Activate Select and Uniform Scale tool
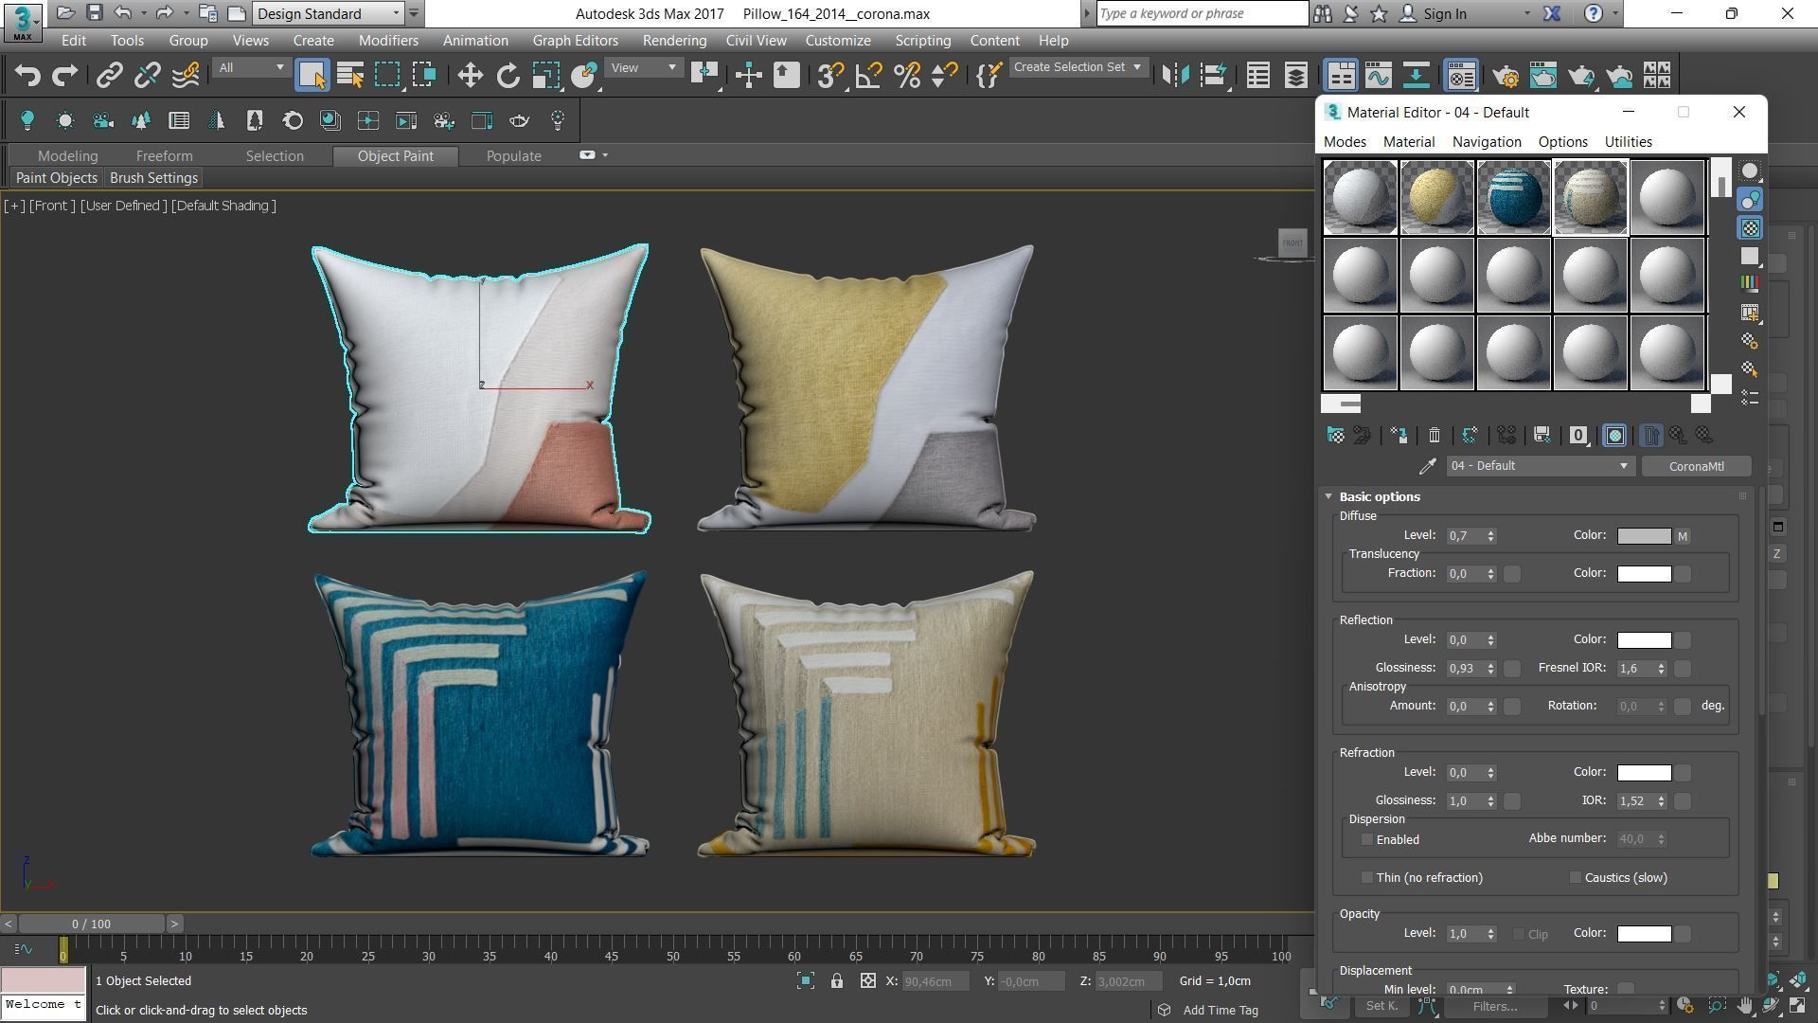 click(545, 76)
